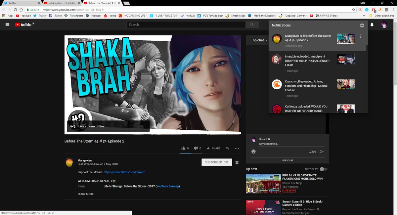Open MangoKen channel avatar below video
Screen dimensions: 397x215
point(69,162)
